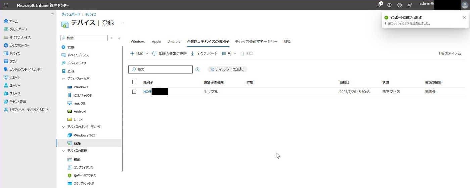The image size is (470, 188).
Task: Clear the side menu search with X
Action: pyautogui.click(x=112, y=38)
